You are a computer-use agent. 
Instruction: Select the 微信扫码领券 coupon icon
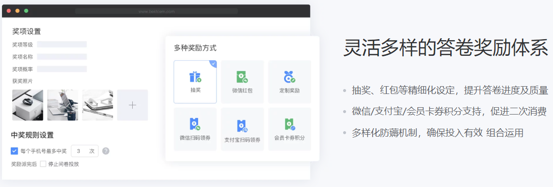coord(195,124)
